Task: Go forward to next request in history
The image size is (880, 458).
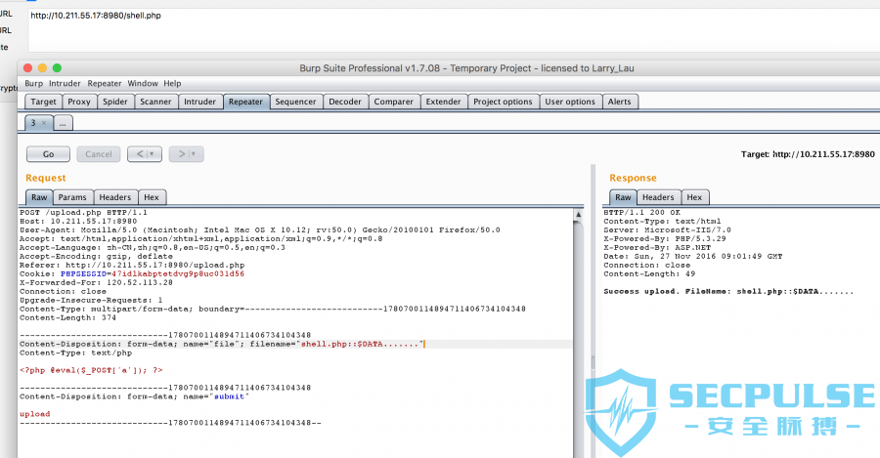Action: pos(181,154)
